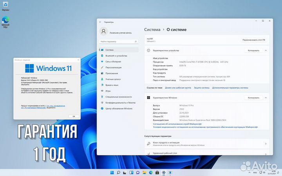Open taskbar Search
This screenshot has width=282, height=176.
(x=118, y=172)
